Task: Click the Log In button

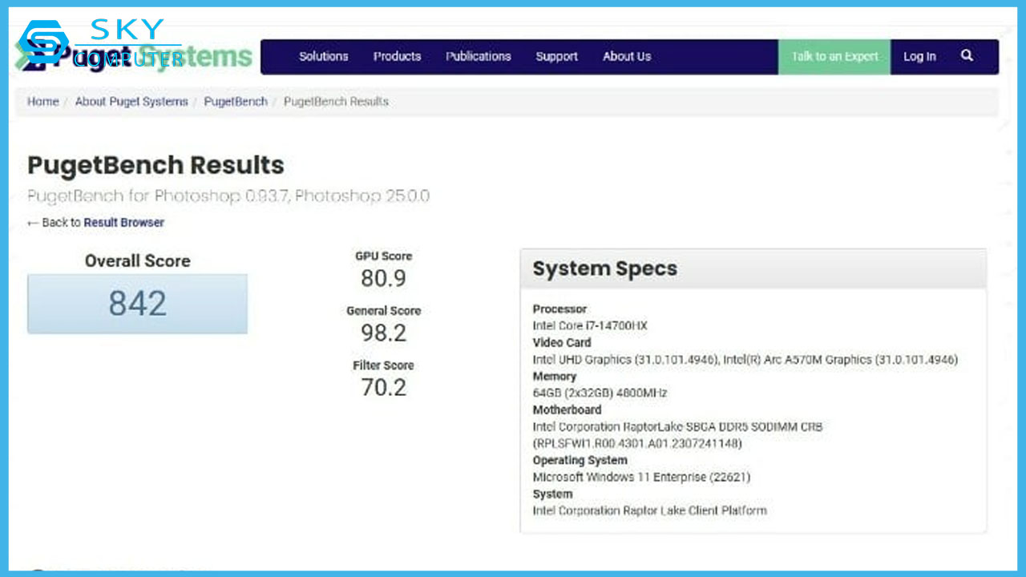Action: click(x=919, y=56)
